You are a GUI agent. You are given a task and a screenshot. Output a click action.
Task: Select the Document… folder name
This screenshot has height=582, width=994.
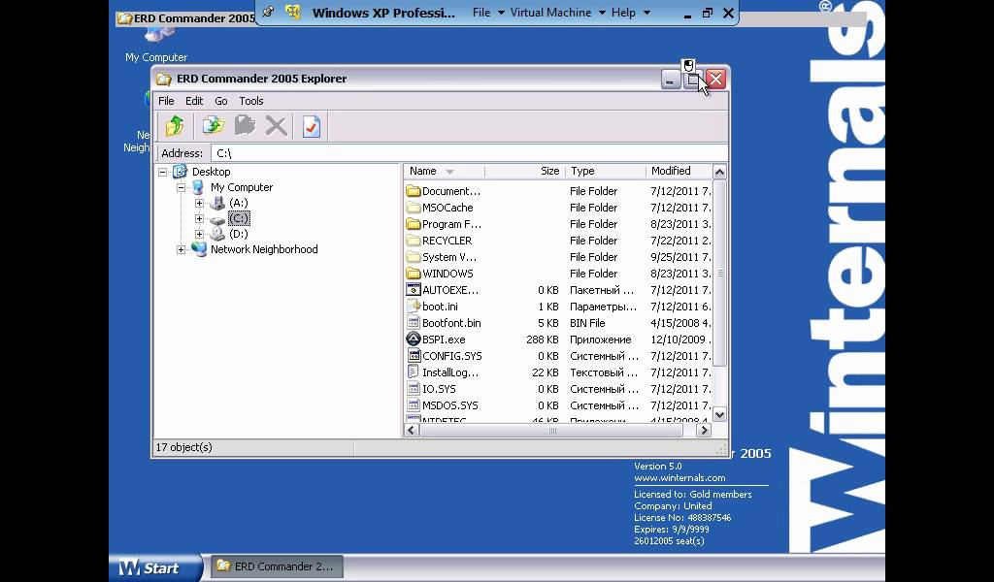point(451,191)
